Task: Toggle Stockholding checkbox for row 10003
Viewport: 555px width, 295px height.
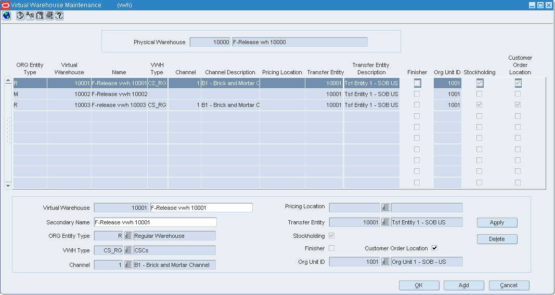Action: [x=479, y=105]
